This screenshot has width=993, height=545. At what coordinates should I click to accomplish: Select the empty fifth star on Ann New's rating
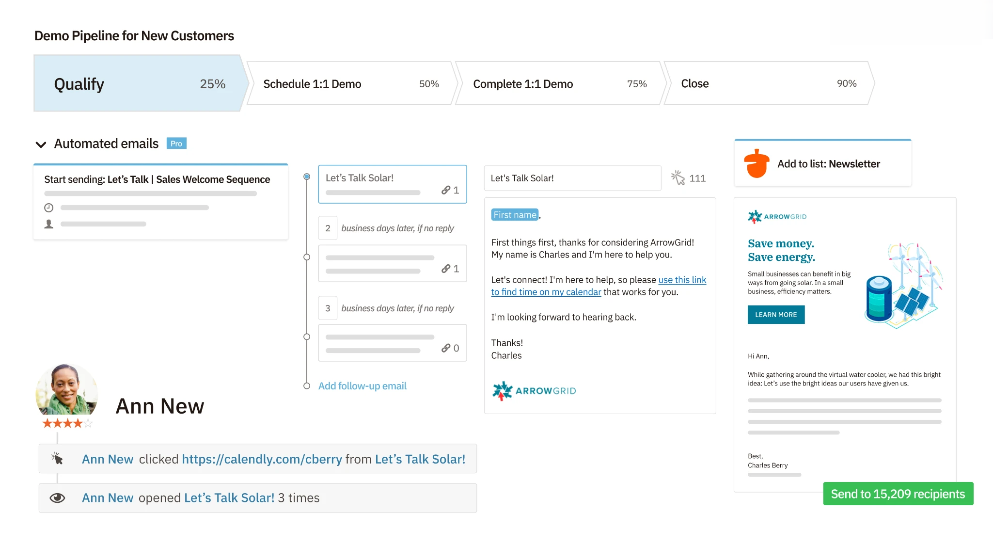click(x=89, y=423)
